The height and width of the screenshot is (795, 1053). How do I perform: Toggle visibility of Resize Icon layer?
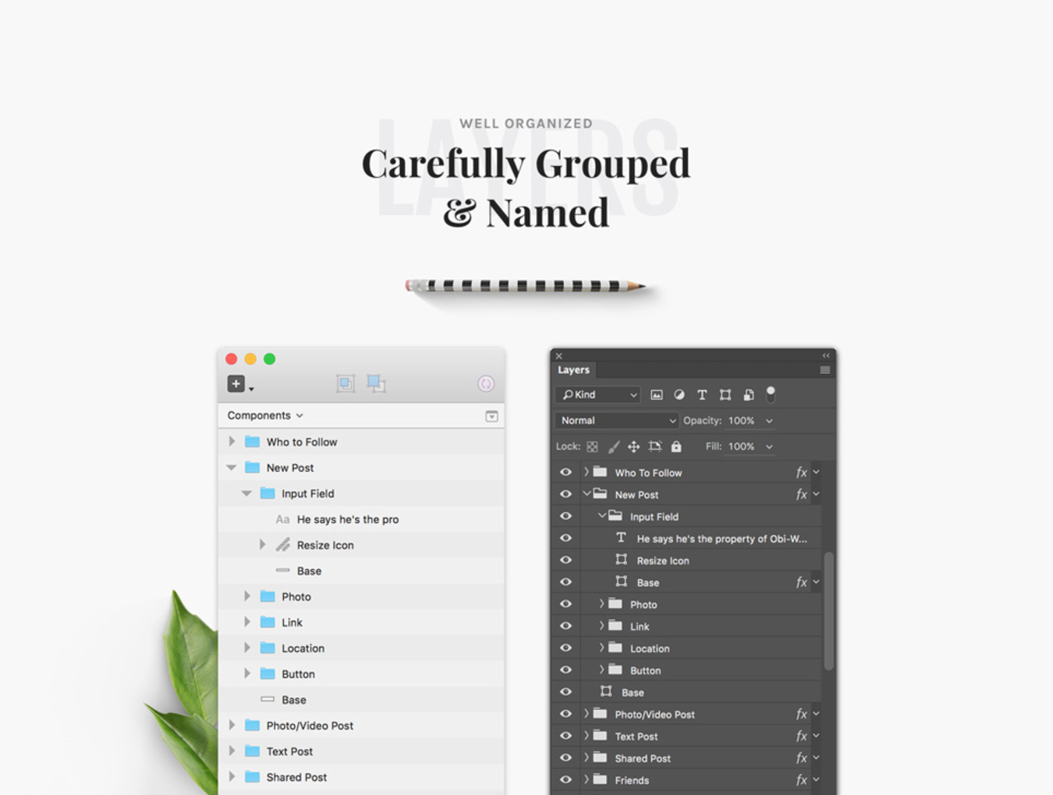click(565, 560)
